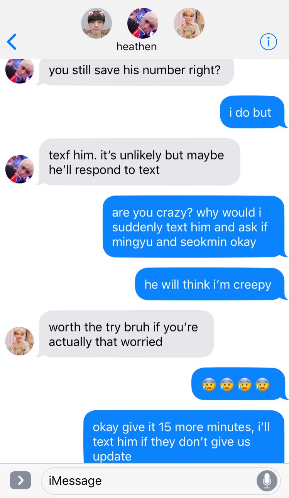Image resolution: width=289 pixels, height=498 pixels.
Task: Tap the microphone dictation icon
Action: [267, 481]
